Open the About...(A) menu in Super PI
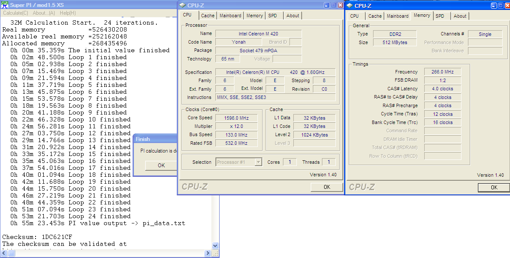 [44, 13]
